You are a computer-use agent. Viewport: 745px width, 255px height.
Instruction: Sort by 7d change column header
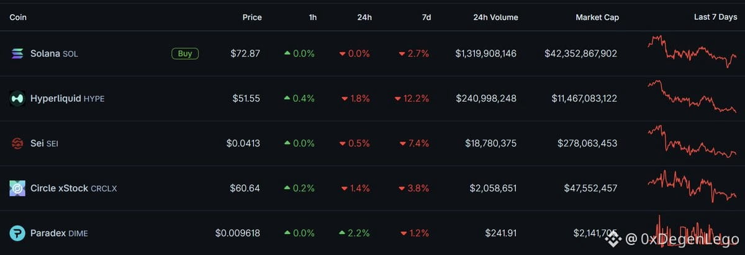click(x=427, y=17)
